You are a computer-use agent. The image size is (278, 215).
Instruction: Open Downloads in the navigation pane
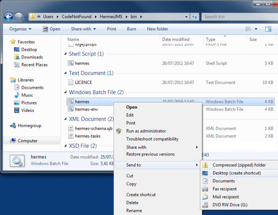pyautogui.click(x=28, y=57)
